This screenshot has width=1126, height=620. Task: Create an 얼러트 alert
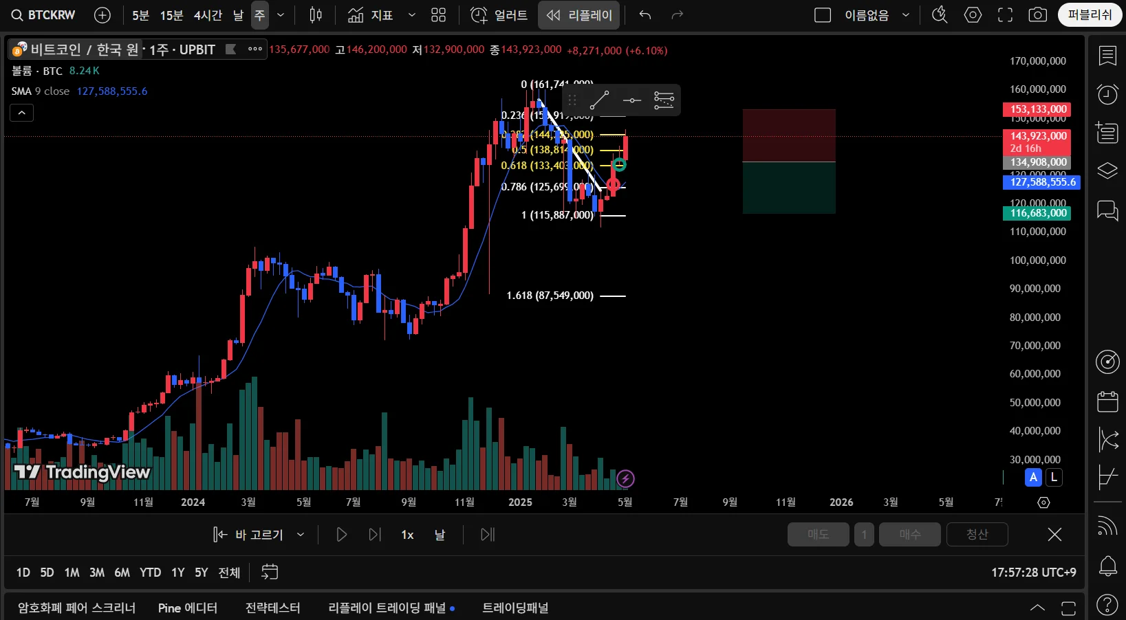[499, 15]
